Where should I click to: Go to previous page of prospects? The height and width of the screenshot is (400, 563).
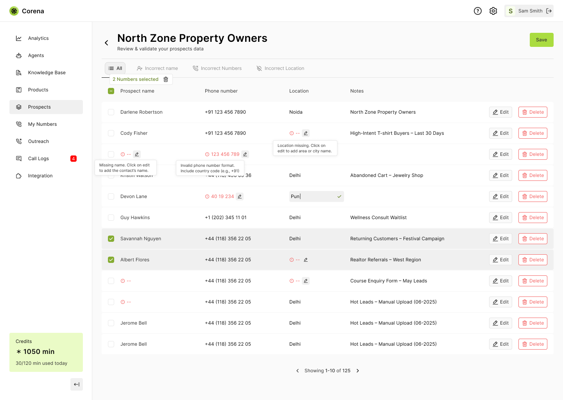[298, 371]
